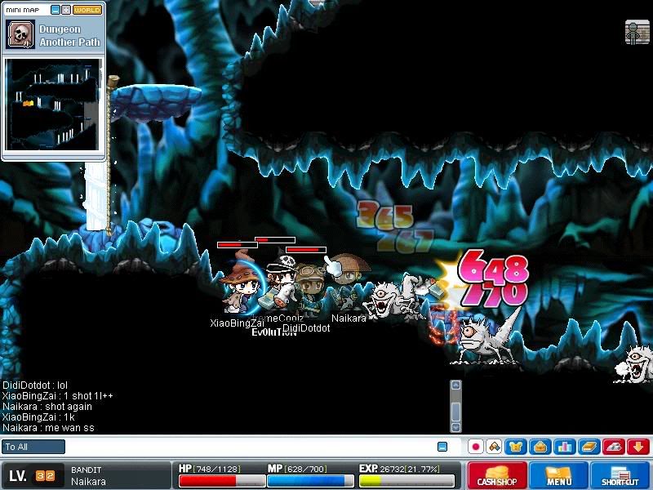
Task: Click the straw-hat character Naikara
Action: tap(349, 281)
